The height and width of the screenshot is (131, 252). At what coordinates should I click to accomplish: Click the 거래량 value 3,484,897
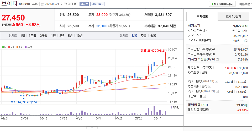click(x=163, y=15)
